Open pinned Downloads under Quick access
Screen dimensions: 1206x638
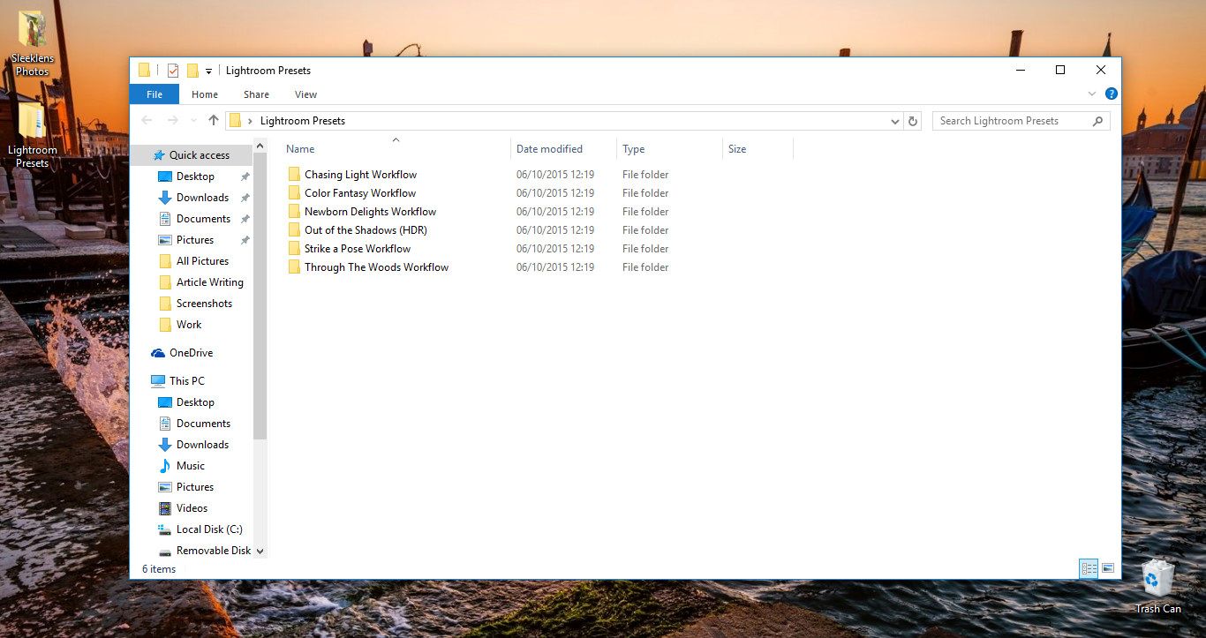click(x=201, y=198)
